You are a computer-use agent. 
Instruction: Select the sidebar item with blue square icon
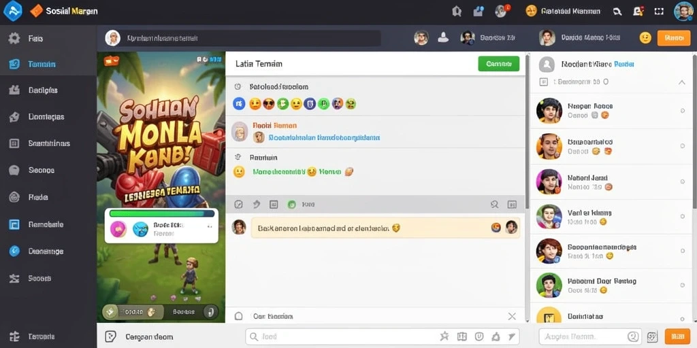pos(48,224)
